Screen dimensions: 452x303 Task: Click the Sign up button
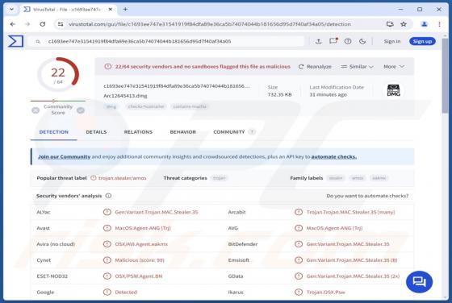[422, 41]
